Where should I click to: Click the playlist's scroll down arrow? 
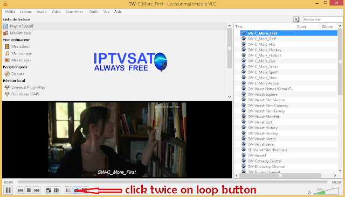[340, 170]
